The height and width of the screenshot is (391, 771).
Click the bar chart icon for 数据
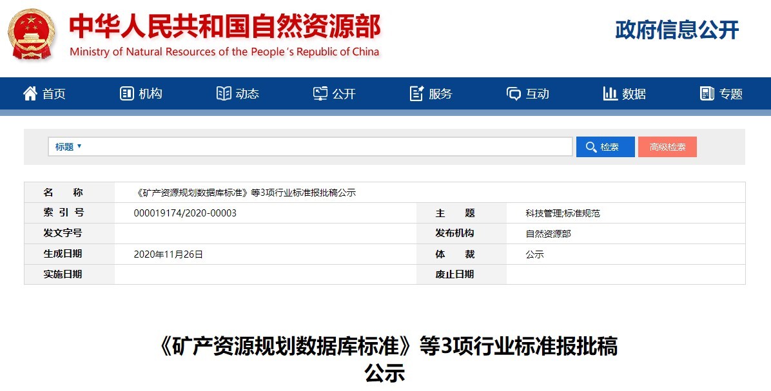[610, 93]
